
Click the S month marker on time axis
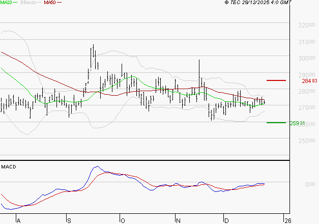pos(69,220)
